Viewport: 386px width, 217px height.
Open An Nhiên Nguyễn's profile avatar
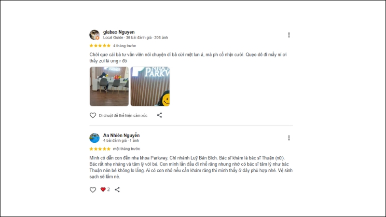point(95,138)
